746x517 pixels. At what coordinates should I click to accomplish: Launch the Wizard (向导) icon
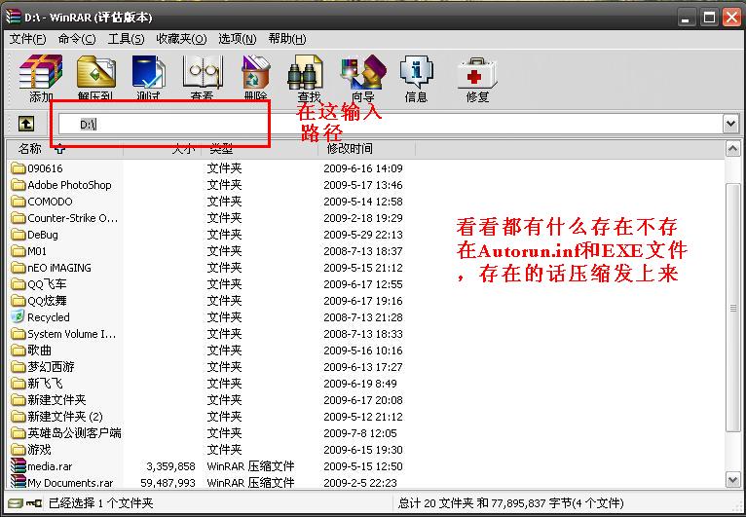tap(363, 72)
